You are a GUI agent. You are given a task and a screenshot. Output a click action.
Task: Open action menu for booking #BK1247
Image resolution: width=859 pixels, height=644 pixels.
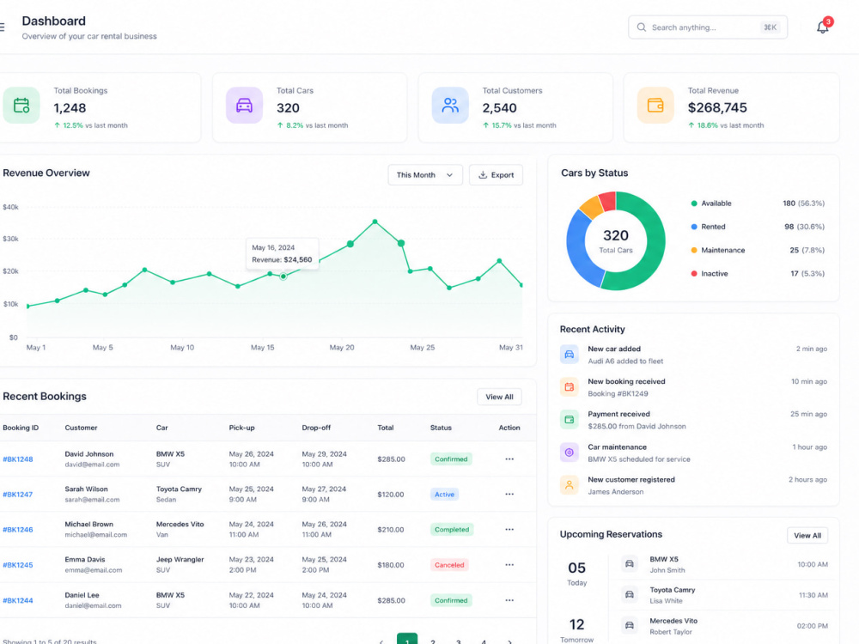509,494
